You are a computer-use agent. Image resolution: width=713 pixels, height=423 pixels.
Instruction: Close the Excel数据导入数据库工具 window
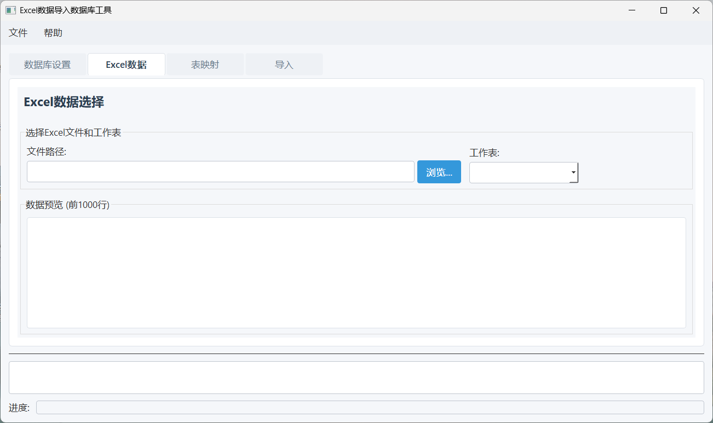click(696, 10)
